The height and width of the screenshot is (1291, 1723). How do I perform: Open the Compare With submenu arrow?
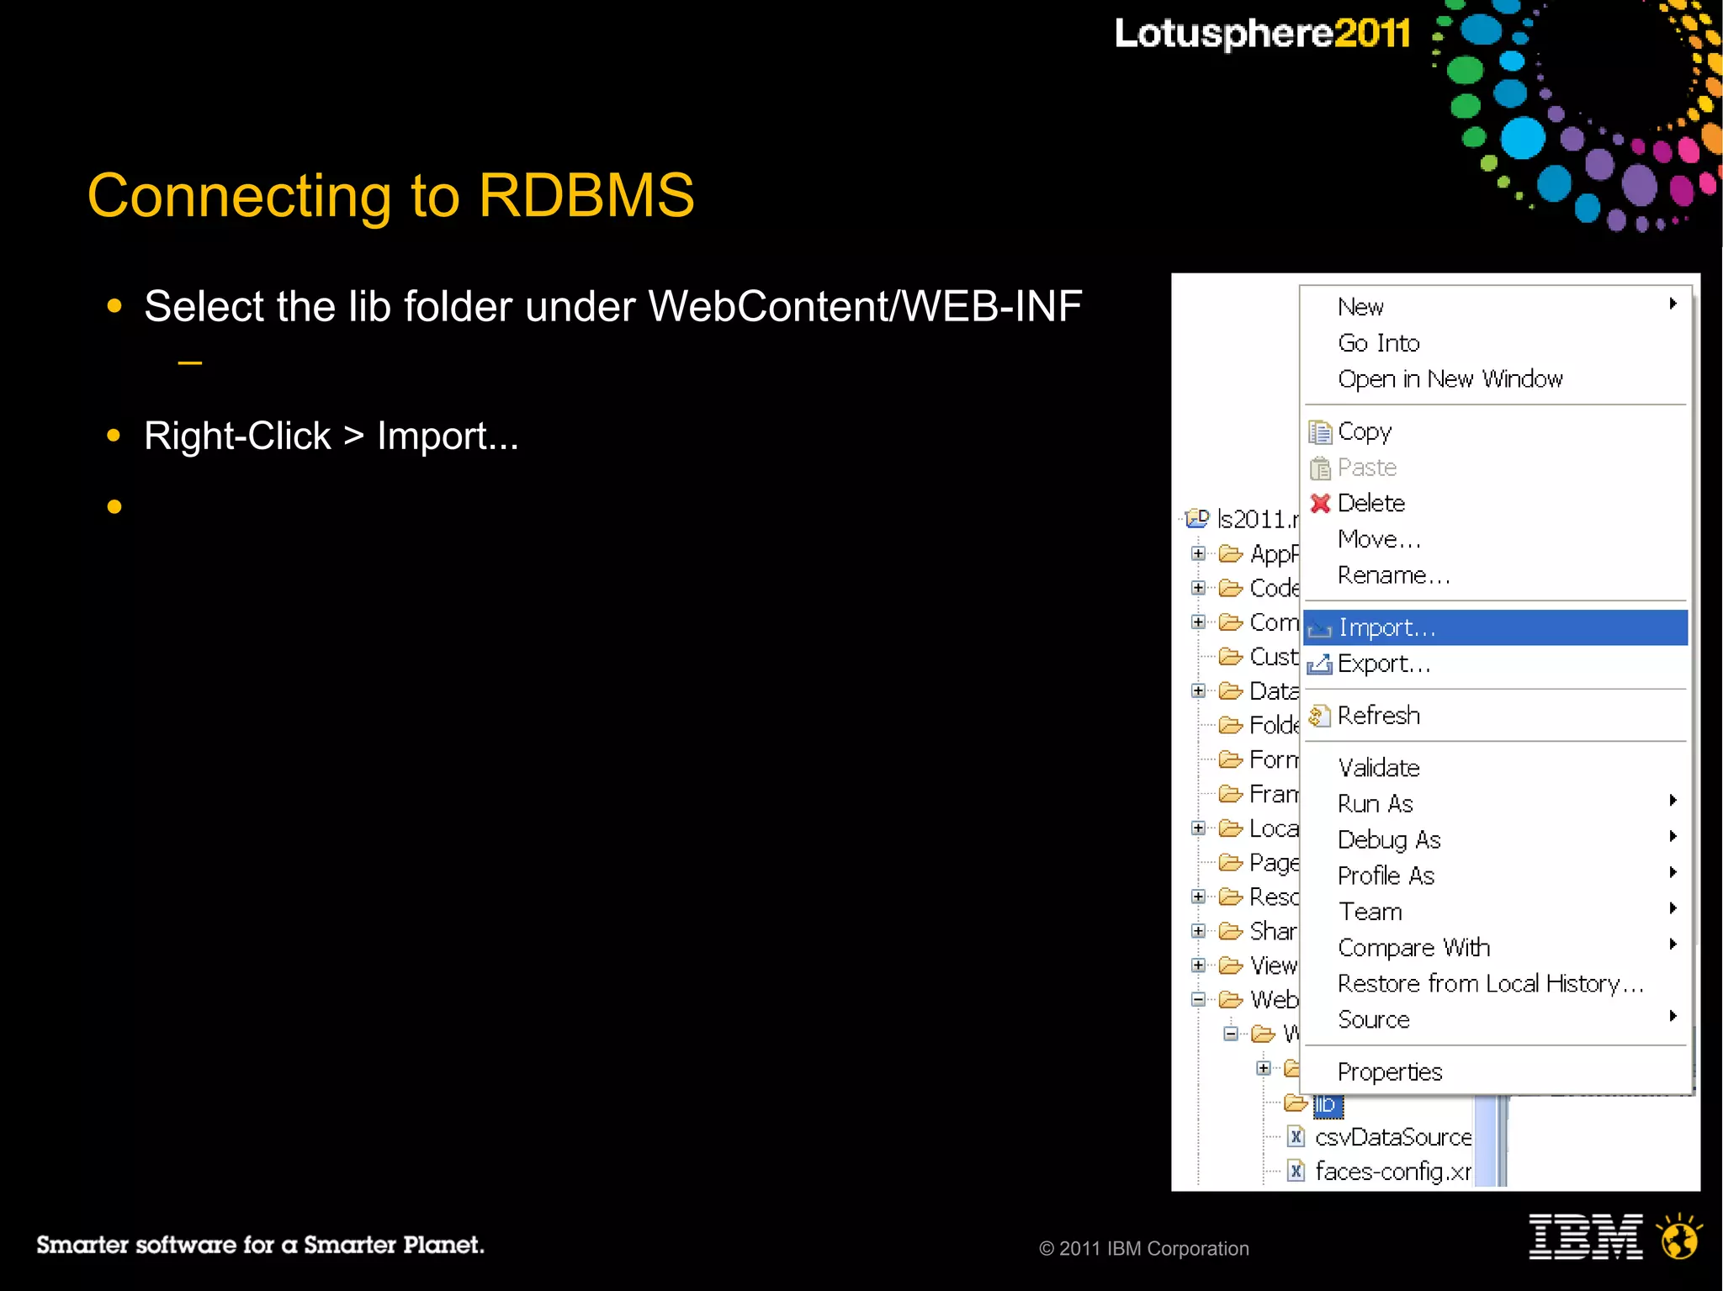pyautogui.click(x=1673, y=944)
